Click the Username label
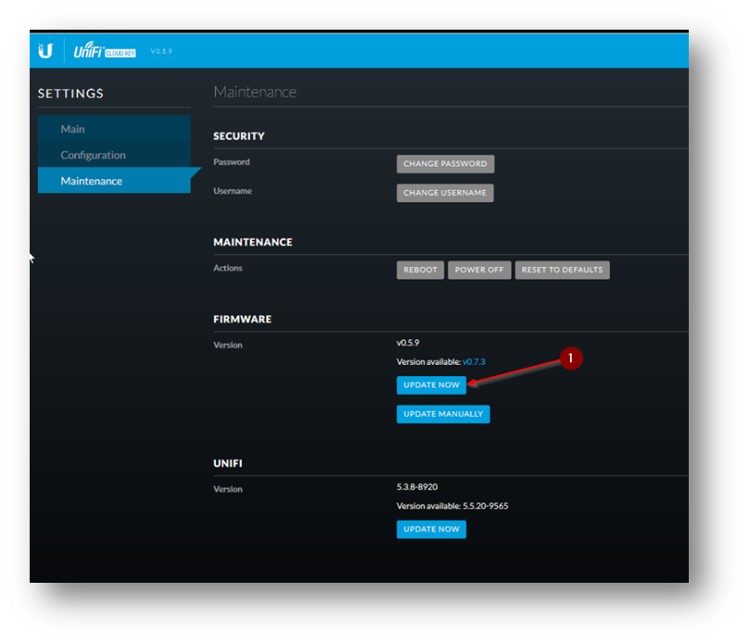This screenshot has height=643, width=749. click(233, 191)
